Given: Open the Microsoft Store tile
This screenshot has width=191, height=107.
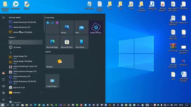Looking at the screenshot, I should pos(67,42).
